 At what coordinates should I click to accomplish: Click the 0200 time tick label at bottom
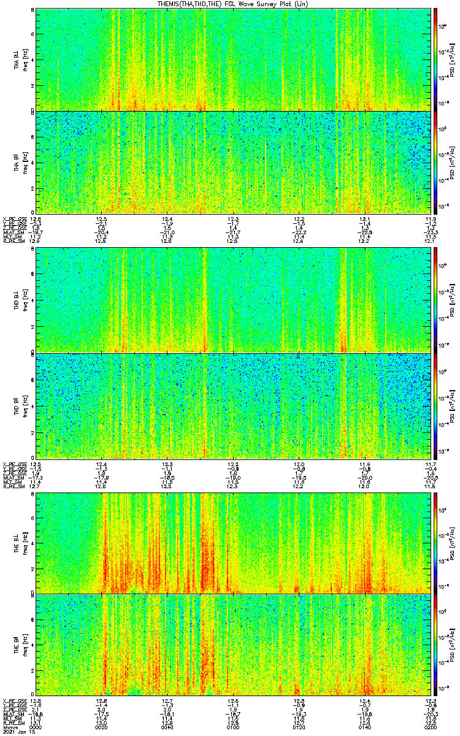[430, 726]
